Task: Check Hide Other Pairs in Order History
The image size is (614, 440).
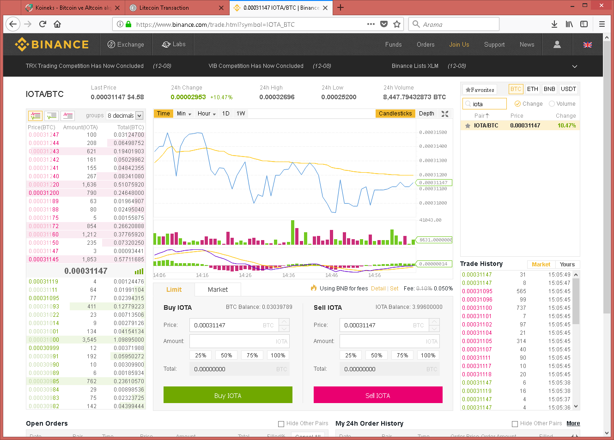Action: pyautogui.click(x=515, y=423)
